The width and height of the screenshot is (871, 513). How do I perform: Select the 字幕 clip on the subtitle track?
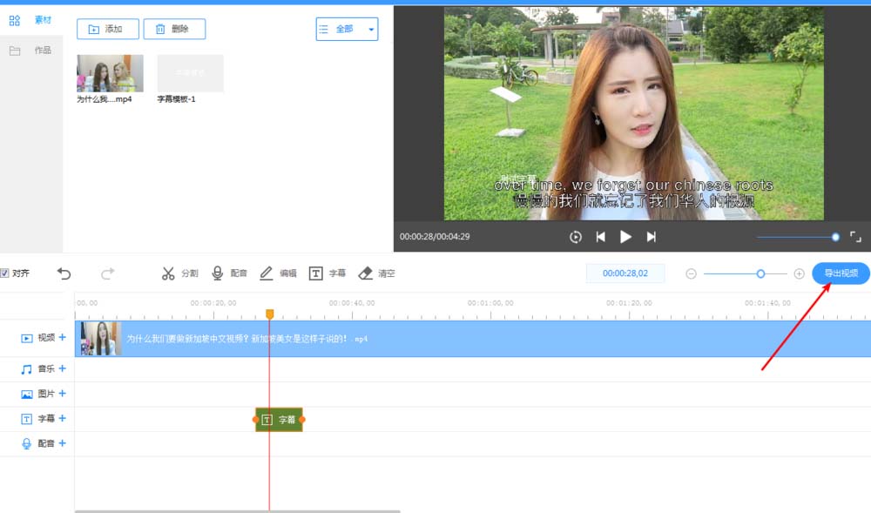point(278,419)
